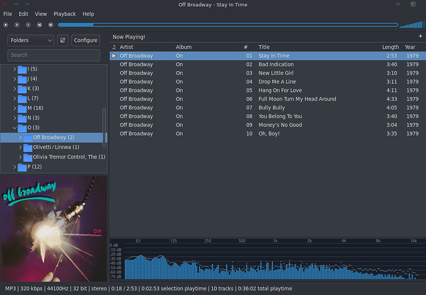This screenshot has height=295, width=426.
Task: Click the Stop playback button
Action: tap(6, 25)
